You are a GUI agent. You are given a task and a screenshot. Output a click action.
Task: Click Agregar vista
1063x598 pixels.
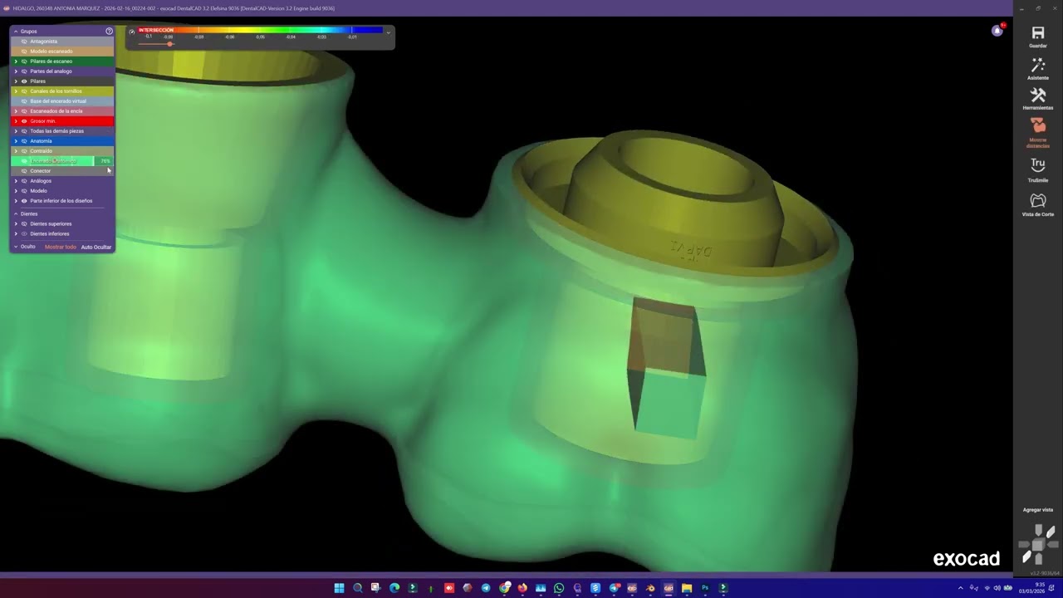tap(1038, 510)
